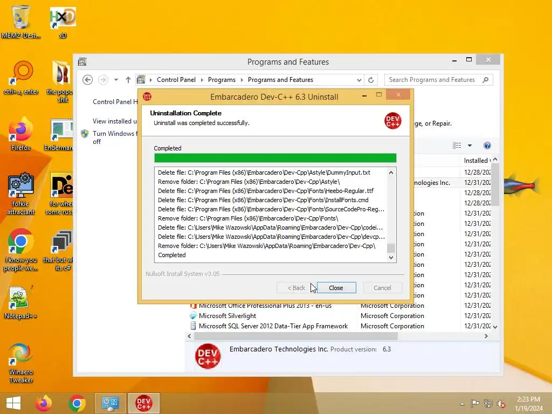This screenshot has height=414, width=552.
Task: Go forward in Programs and Features
Action: (103, 80)
